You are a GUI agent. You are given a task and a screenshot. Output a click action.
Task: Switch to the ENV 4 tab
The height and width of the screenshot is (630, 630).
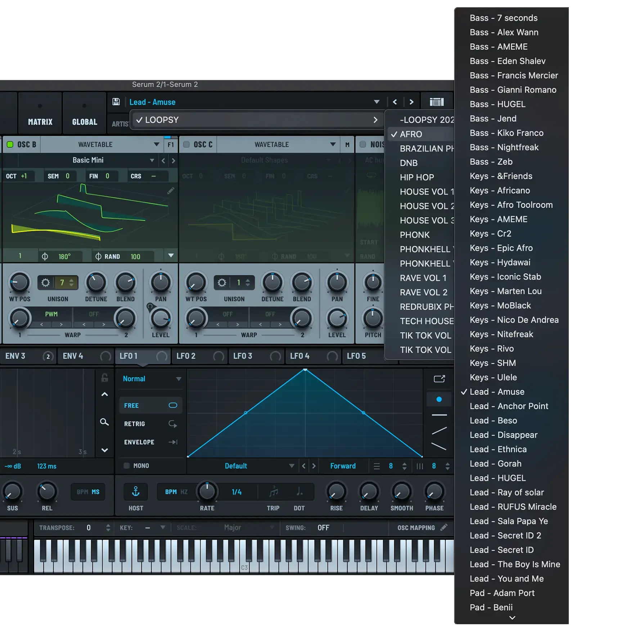pos(86,356)
